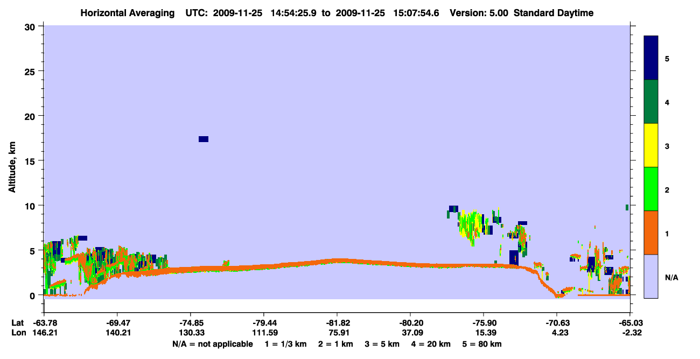Click the orange color bar segment 1

point(651,233)
